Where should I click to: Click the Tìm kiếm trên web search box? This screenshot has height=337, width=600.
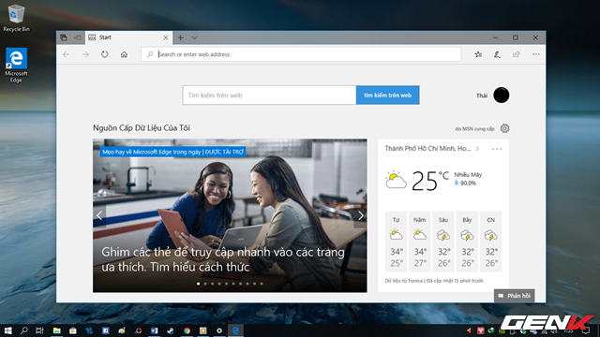(x=269, y=95)
